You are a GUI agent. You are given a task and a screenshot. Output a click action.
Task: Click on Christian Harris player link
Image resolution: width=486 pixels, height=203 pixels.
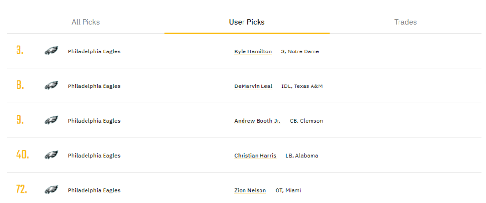coord(255,156)
